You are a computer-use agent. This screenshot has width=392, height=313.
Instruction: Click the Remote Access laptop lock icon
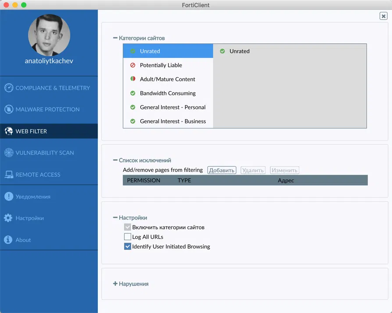click(x=9, y=174)
